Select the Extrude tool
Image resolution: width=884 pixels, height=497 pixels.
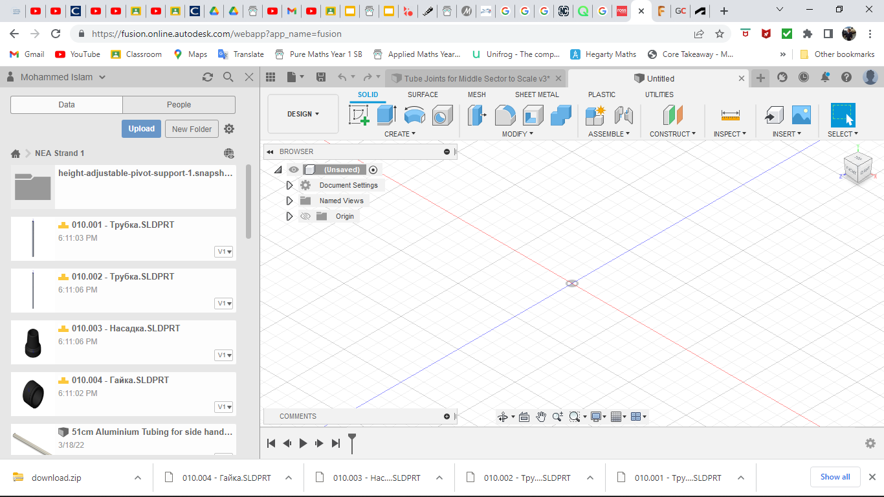[x=386, y=115]
